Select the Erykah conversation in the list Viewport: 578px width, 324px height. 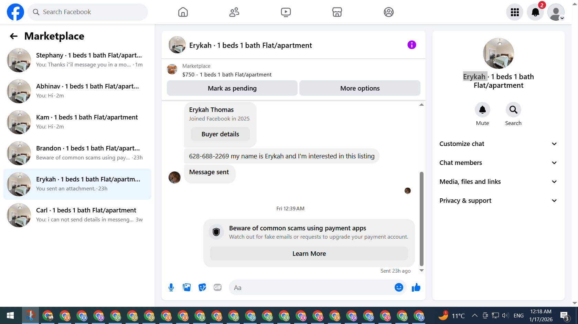click(77, 184)
